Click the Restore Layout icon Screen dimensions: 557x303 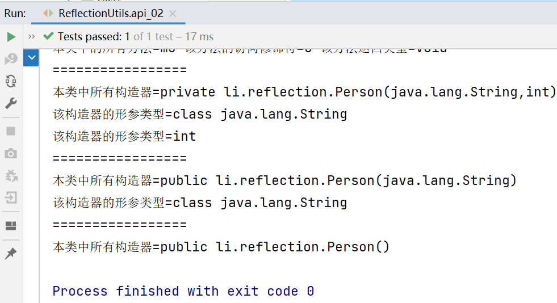(11, 226)
